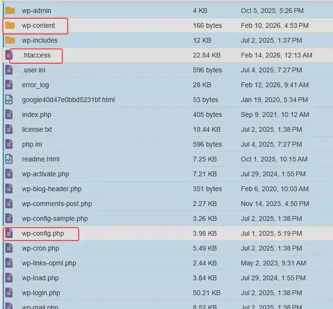This screenshot has width=333, height=309.
Task: Click the license.txt file icon
Action: point(9,129)
